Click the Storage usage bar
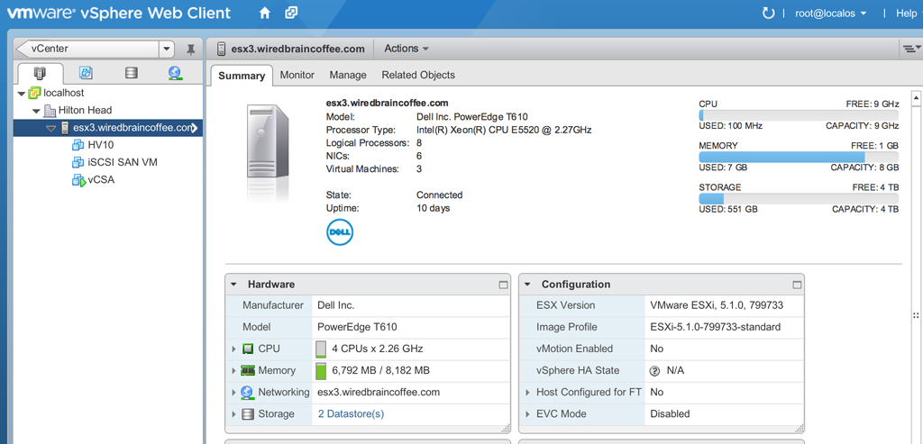The image size is (923, 444). (799, 199)
